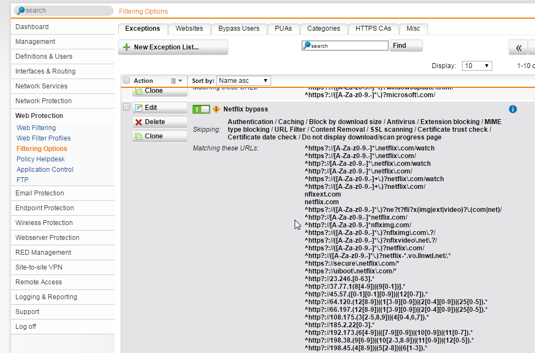Click the blue info icon for Netflix bypass
Screen dimensions: 535x353
click(513, 109)
